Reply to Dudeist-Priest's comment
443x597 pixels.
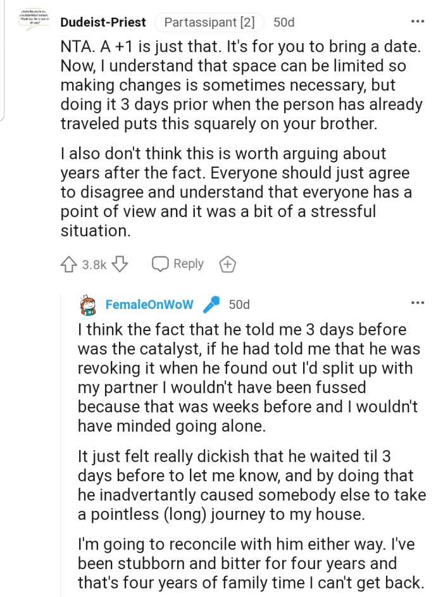click(178, 264)
